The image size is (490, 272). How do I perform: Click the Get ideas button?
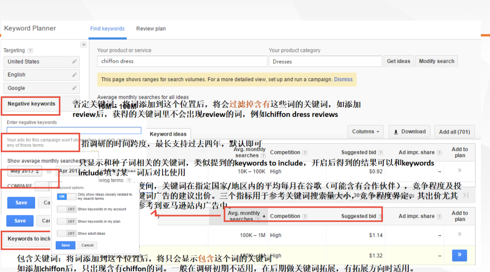[398, 61]
